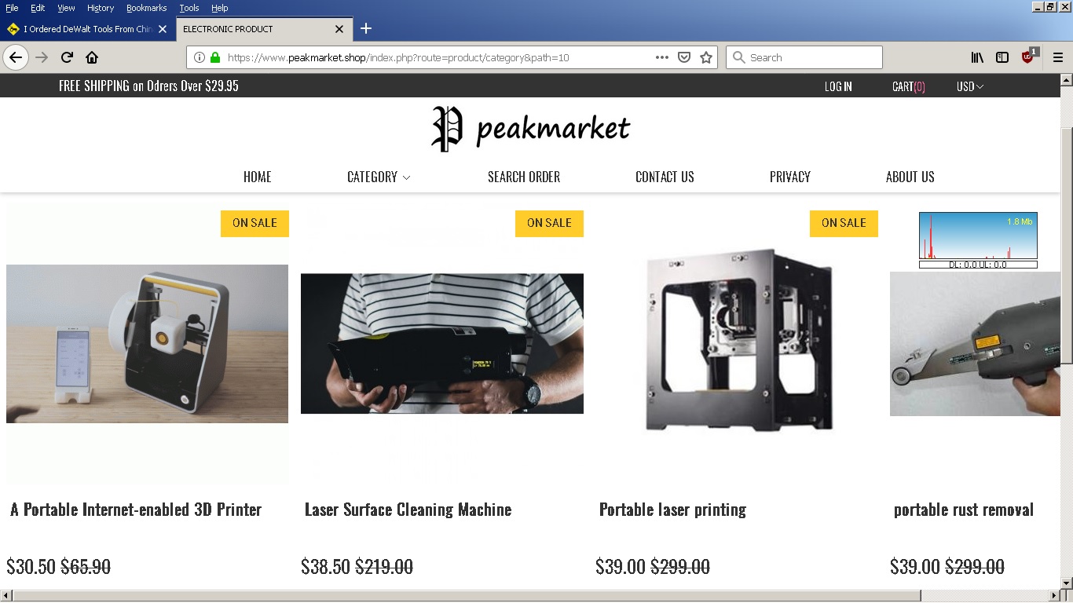Save page to Pocket icon
Screen dimensions: 1073x603
(684, 57)
